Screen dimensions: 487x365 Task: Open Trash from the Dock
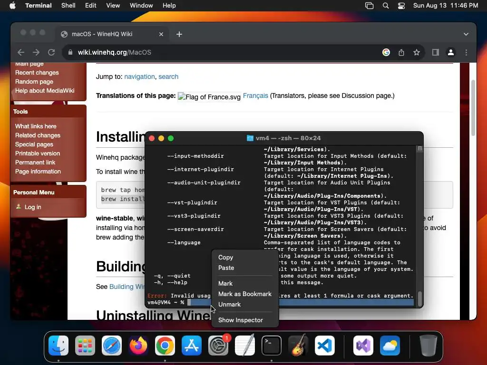[429, 346]
